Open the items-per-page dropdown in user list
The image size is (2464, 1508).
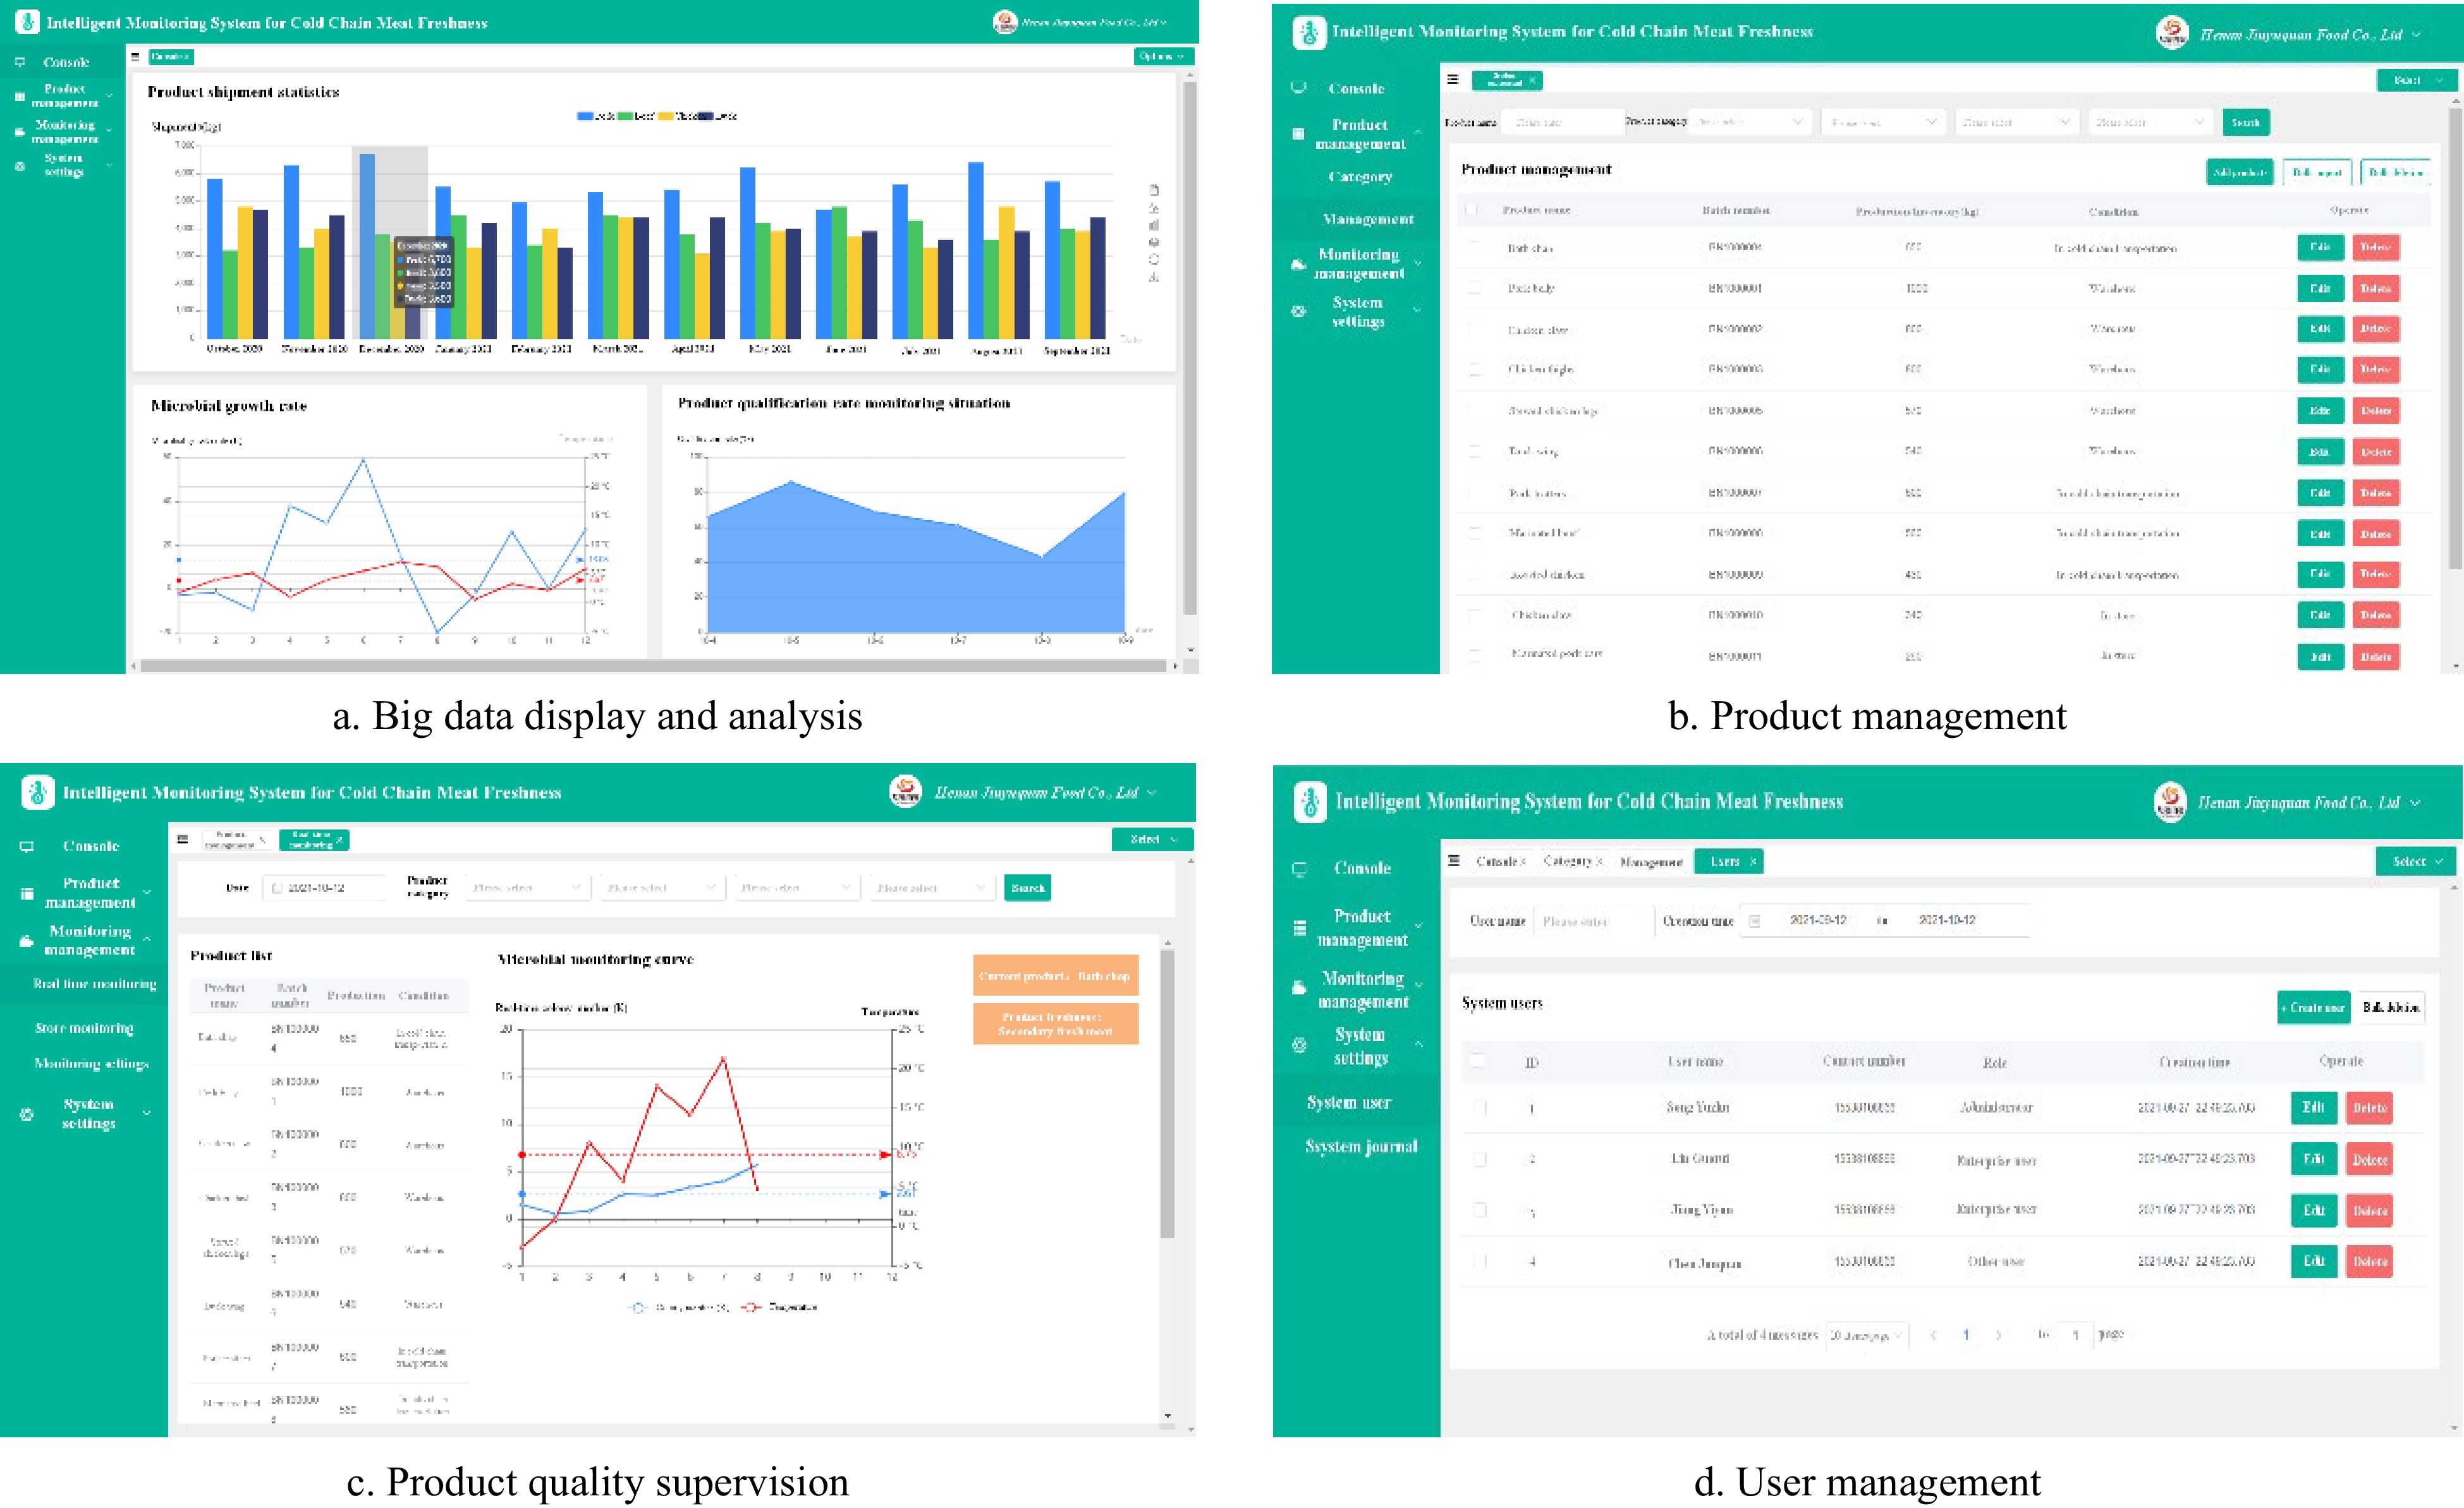(x=1868, y=1334)
